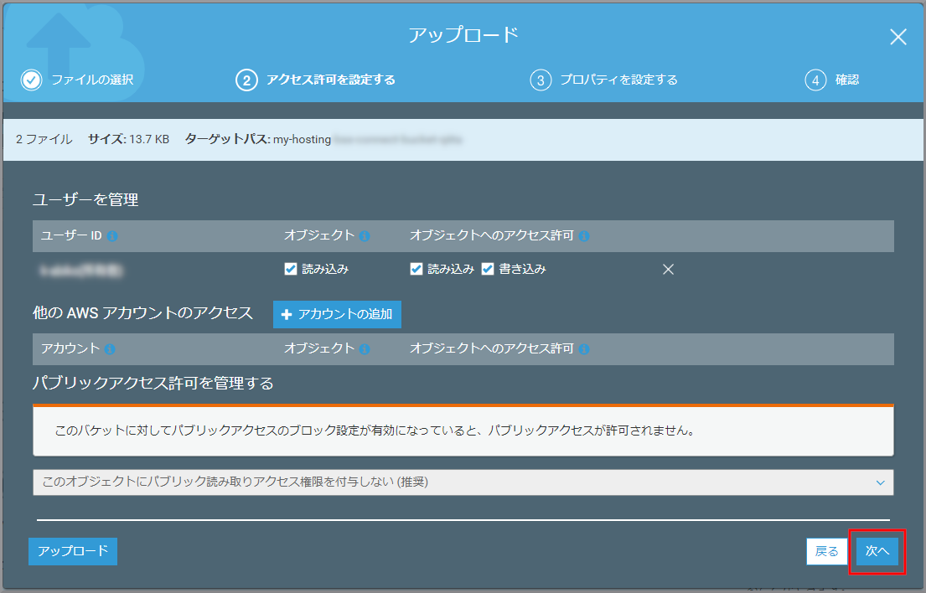Screen dimensions: 926x593
Task: Show info for オブジェクト in accounts table
Action: point(365,349)
